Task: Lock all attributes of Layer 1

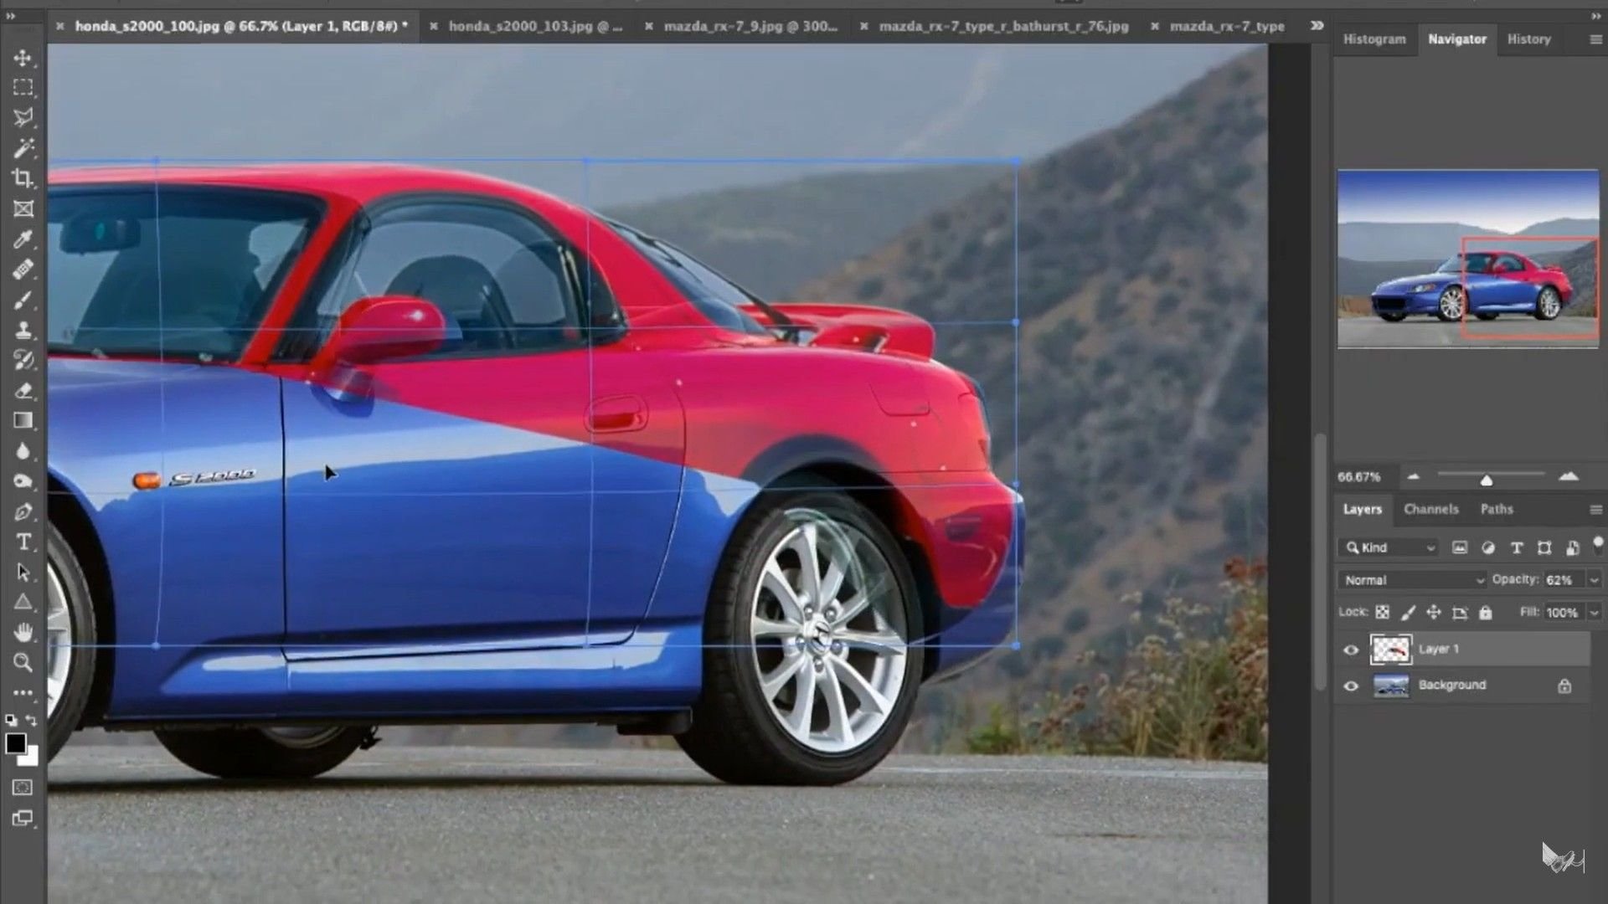Action: coord(1485,613)
